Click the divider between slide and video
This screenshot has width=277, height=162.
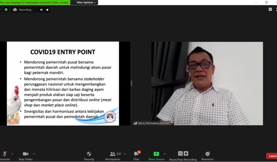pos(131,83)
